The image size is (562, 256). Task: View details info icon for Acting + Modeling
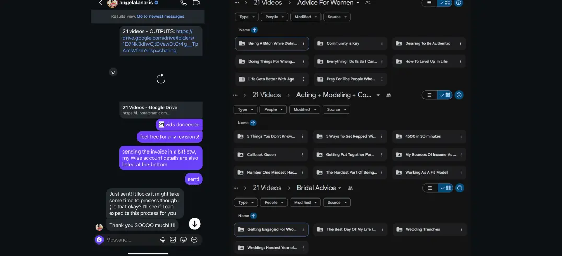click(x=459, y=95)
